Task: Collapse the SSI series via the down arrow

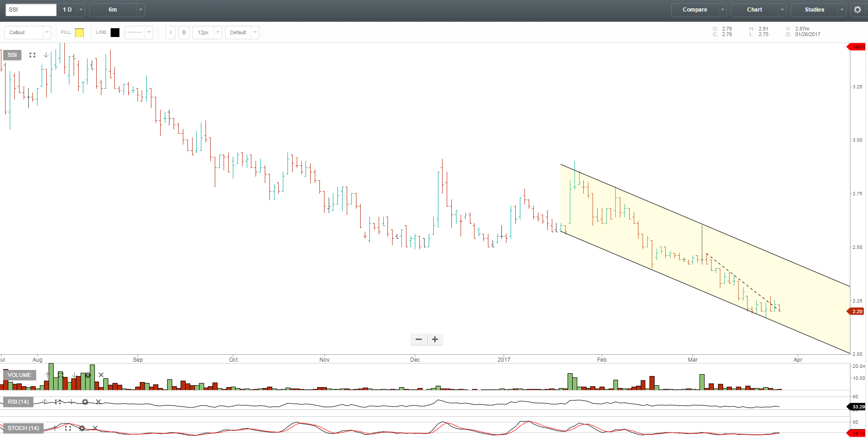Action: pos(45,55)
